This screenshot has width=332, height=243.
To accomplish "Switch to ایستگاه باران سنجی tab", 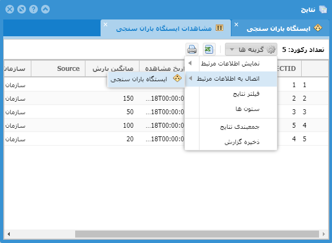I will click(x=280, y=28).
